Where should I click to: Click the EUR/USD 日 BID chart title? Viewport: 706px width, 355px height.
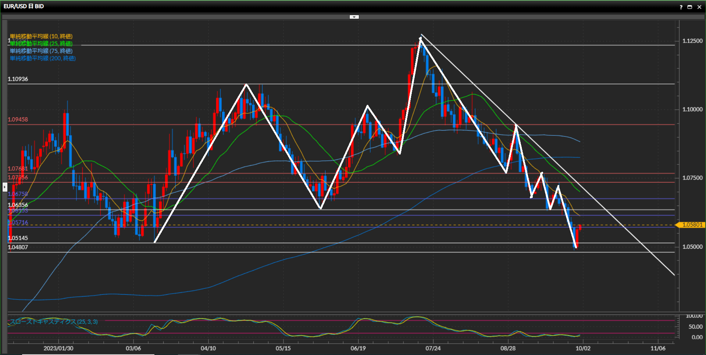pyautogui.click(x=24, y=6)
